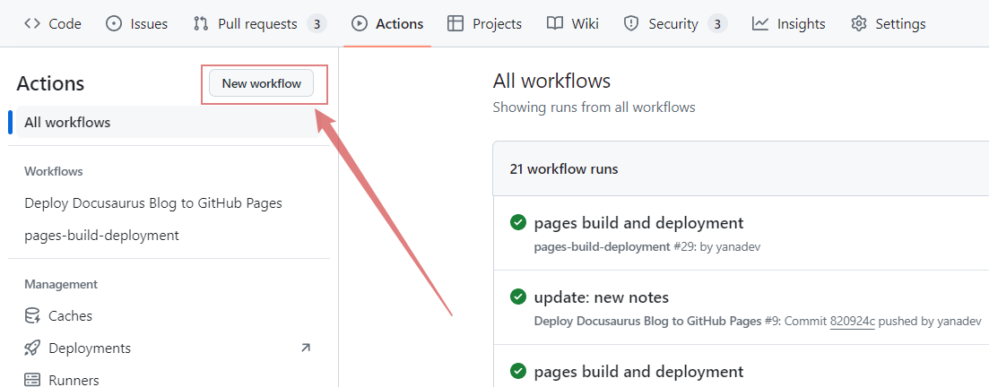Open Caches under Management
Screen dimensions: 989x387
tap(70, 315)
